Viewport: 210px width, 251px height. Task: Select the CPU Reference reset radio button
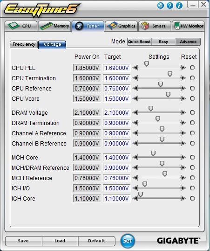(192, 88)
